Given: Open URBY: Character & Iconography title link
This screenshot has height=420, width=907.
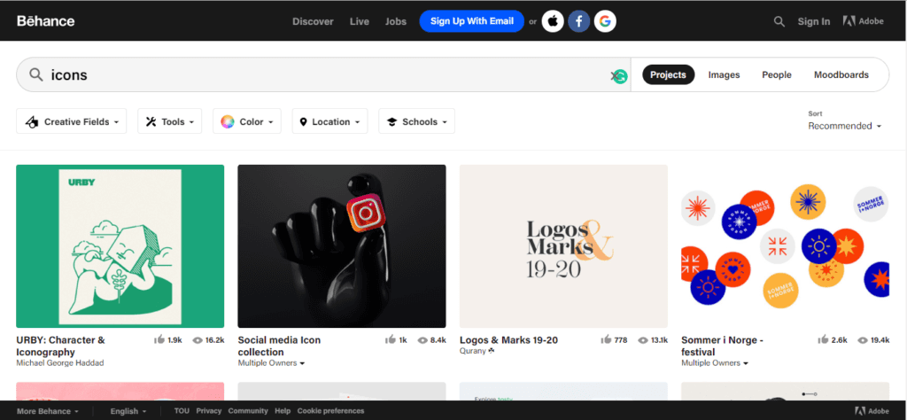Looking at the screenshot, I should (61, 346).
